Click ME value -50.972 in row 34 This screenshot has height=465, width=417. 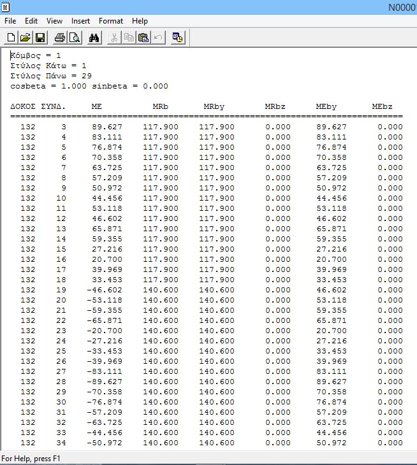[x=105, y=443]
